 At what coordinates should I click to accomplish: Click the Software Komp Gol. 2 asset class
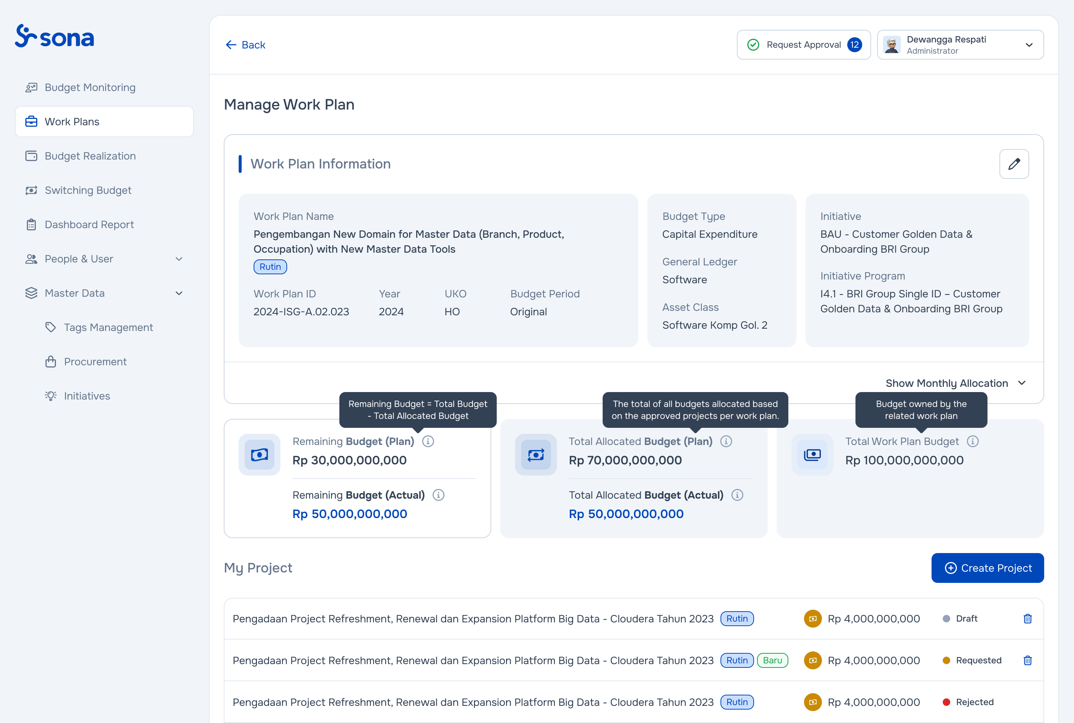715,325
